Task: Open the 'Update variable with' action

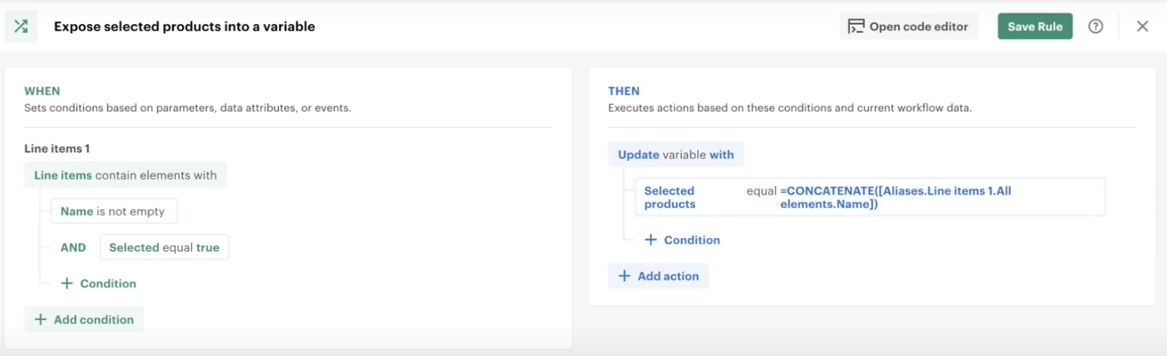Action: 676,155
